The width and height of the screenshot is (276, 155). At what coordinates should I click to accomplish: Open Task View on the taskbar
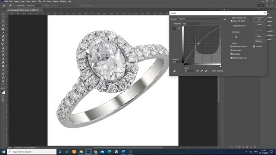(x=67, y=152)
